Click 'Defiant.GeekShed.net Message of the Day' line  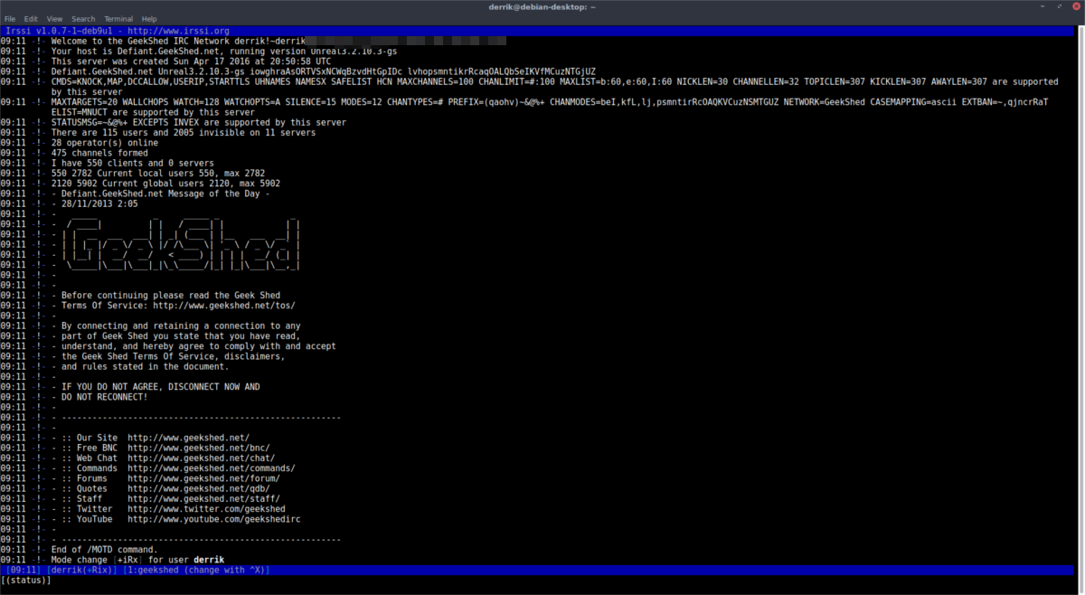[x=160, y=194]
